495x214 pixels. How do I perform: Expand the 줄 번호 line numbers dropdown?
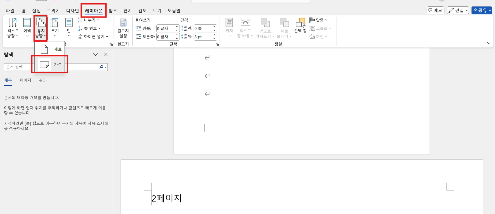(x=89, y=28)
